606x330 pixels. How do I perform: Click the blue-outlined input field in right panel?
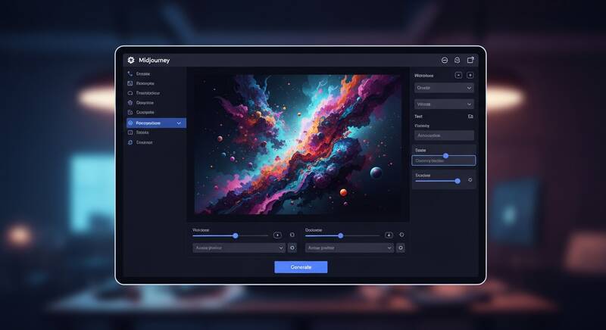444,160
